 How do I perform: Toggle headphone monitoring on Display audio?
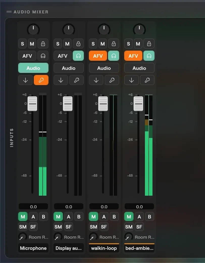pos(78,56)
